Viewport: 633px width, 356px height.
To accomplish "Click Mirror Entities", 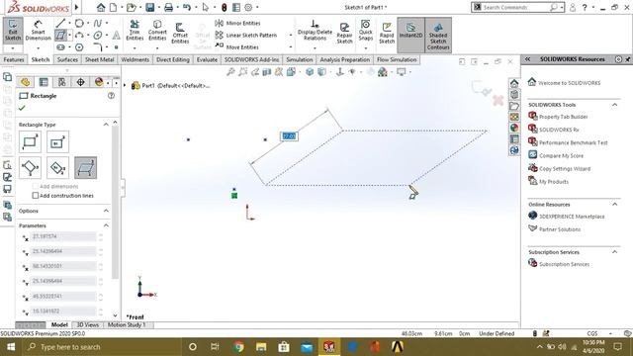I will 237,23.
